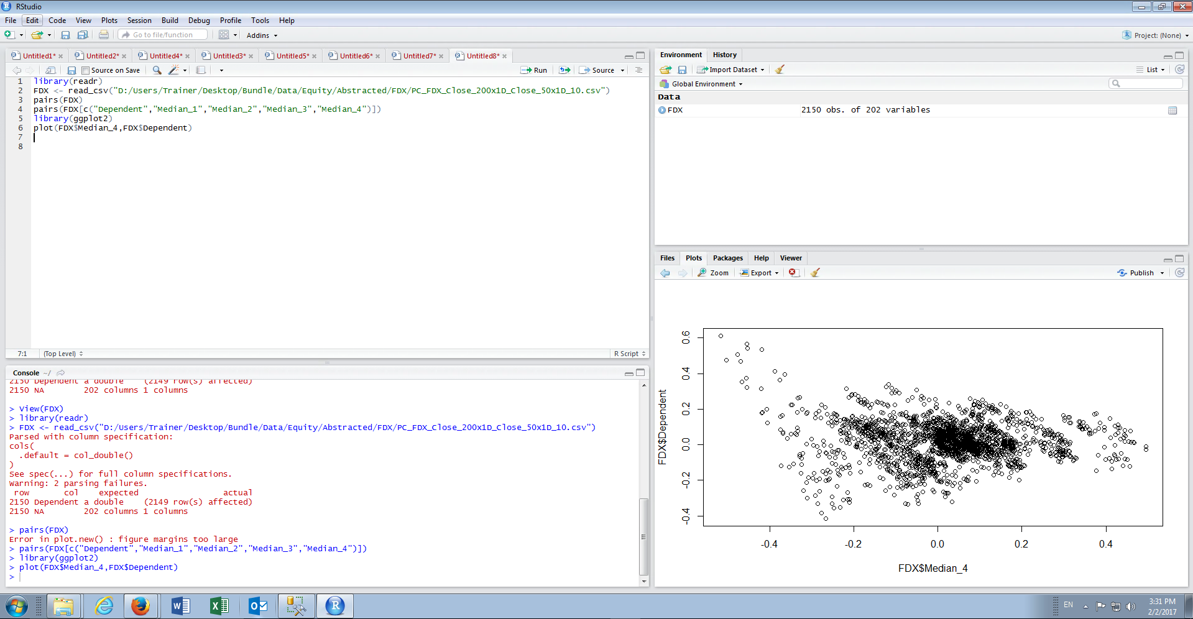This screenshot has width=1193, height=619.
Task: Open Find/Replace magnifier in editor
Action: (157, 70)
